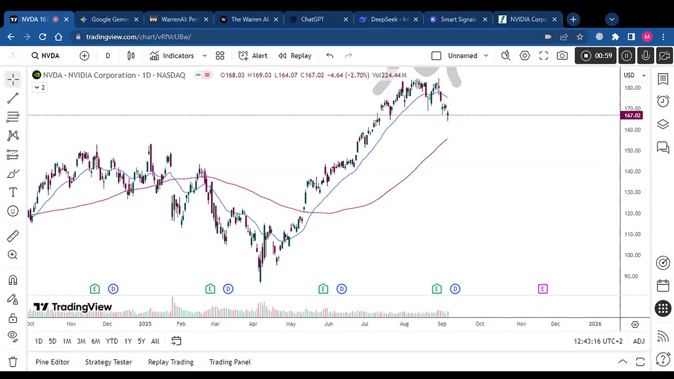Screen dimensions: 674x379
Task: Open the emoji and icons tool
Action: click(13, 212)
